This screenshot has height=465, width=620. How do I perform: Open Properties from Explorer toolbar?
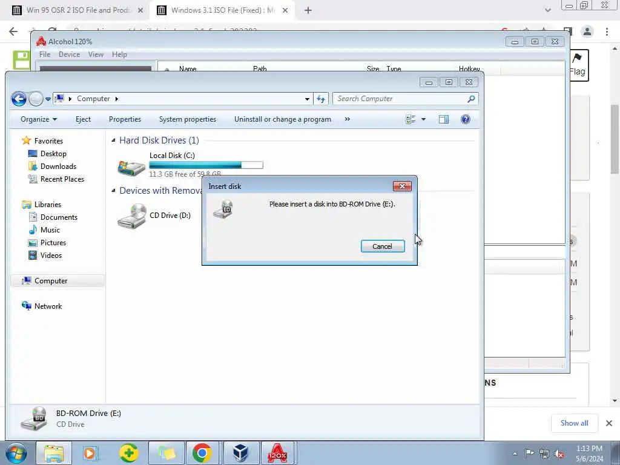click(x=125, y=119)
